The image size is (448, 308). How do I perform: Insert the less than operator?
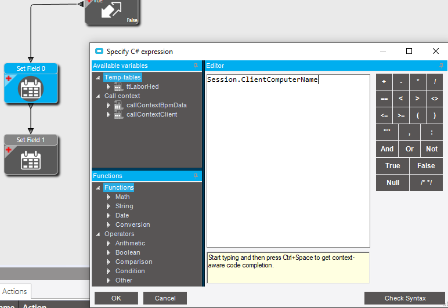(401, 99)
